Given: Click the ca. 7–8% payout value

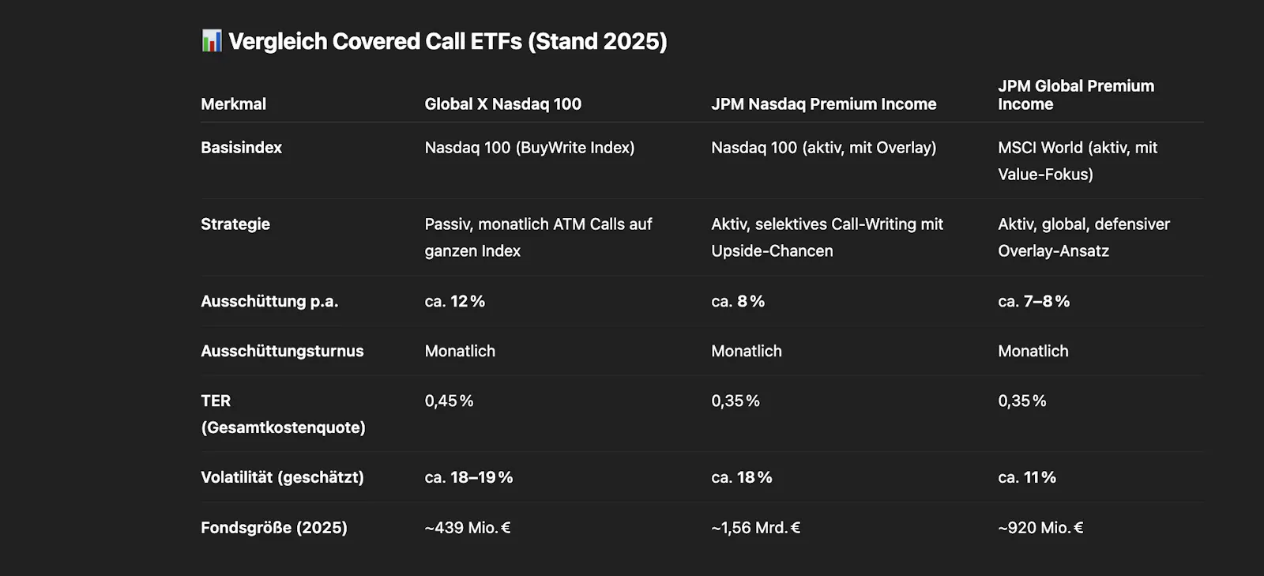Looking at the screenshot, I should point(1033,301).
